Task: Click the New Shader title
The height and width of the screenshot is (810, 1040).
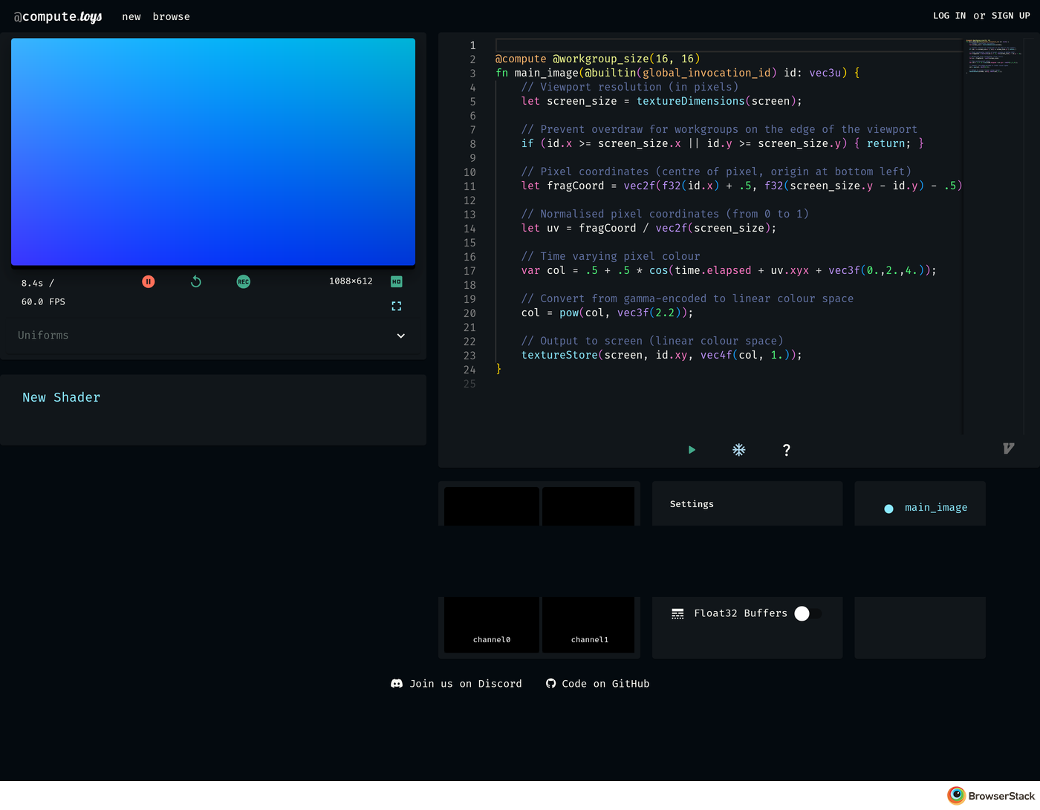Action: [x=62, y=397]
